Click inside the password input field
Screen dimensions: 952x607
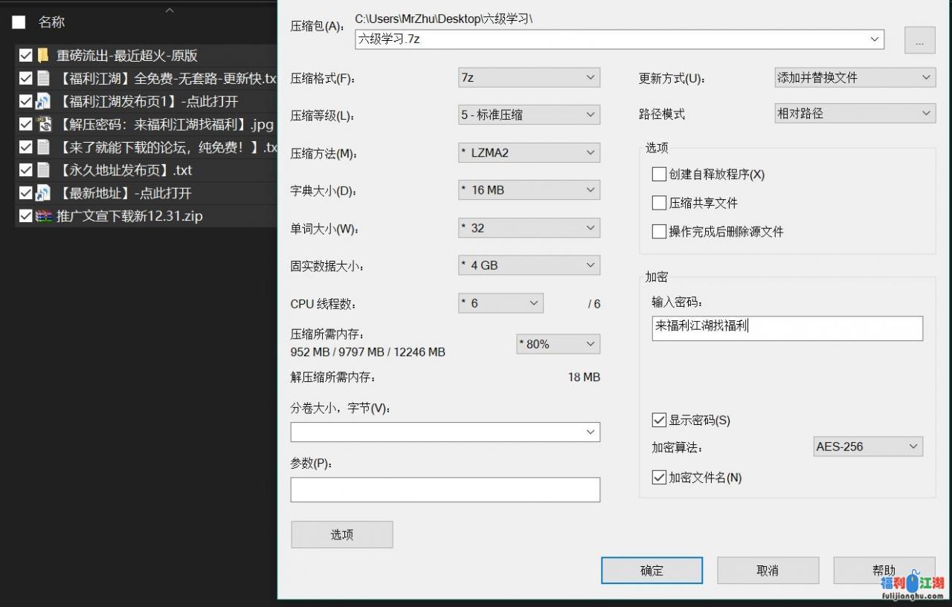tap(786, 328)
